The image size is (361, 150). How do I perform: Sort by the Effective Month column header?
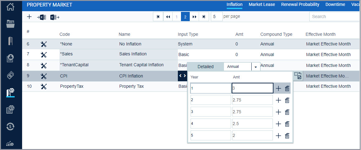click(321, 34)
